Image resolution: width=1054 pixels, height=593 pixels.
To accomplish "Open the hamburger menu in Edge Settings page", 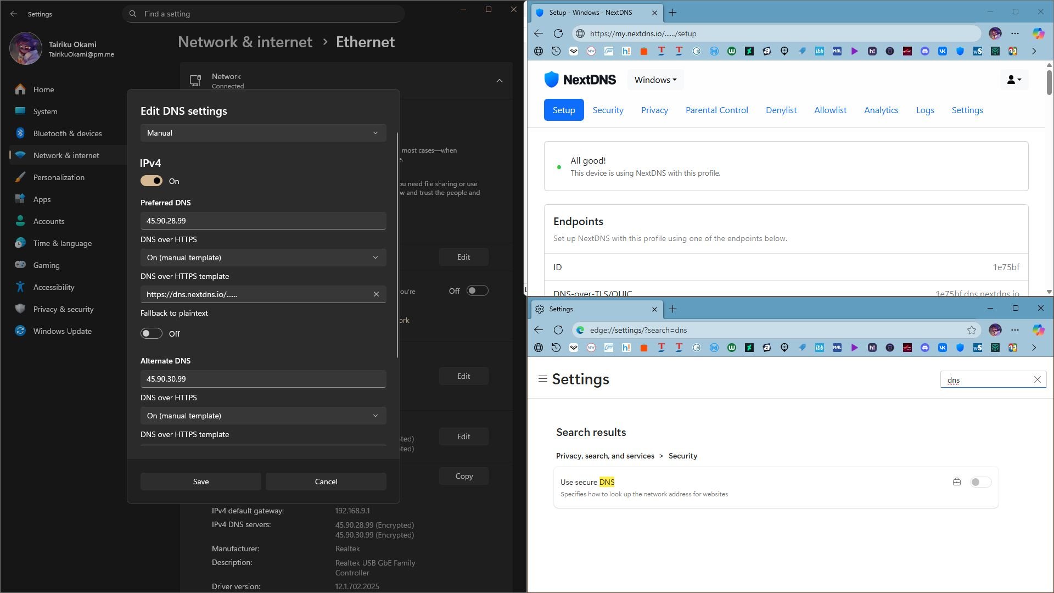I will click(543, 379).
